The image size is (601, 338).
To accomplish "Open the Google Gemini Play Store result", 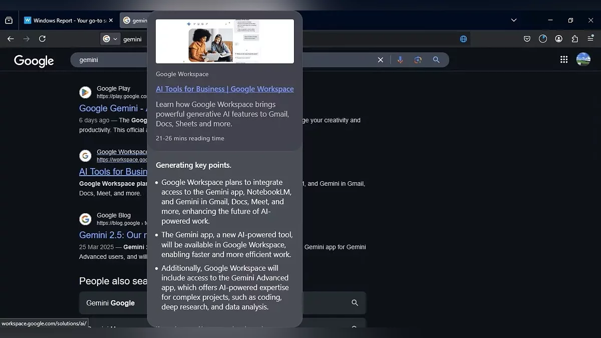I will [x=112, y=108].
